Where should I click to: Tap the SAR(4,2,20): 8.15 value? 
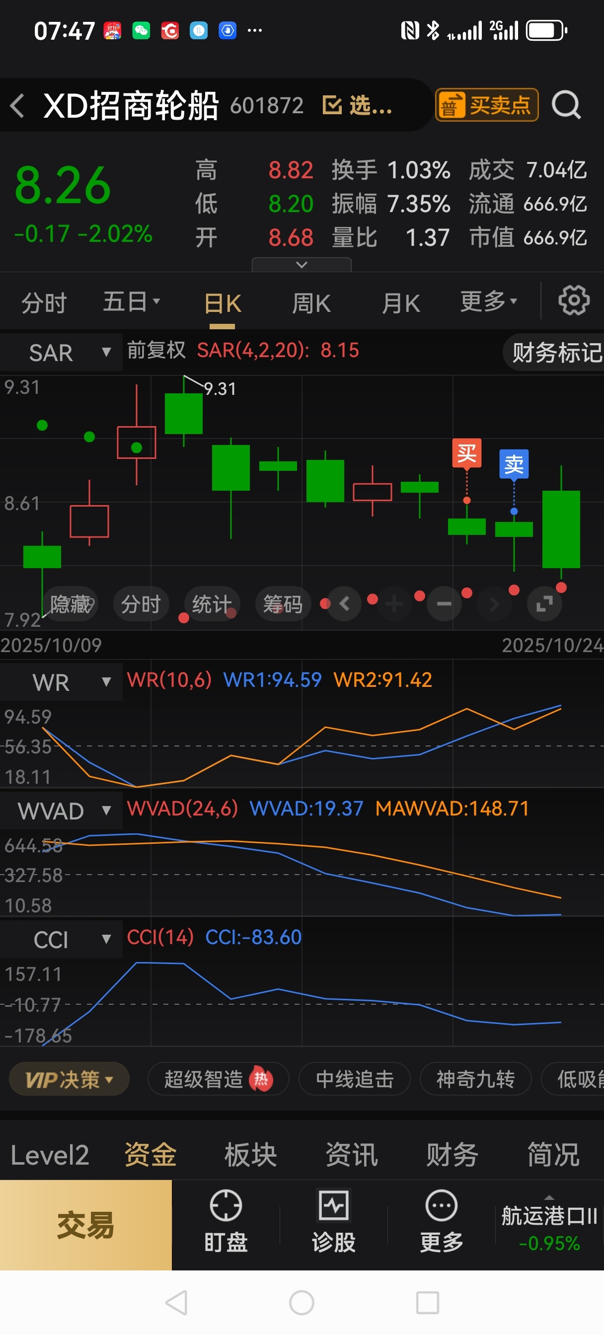(278, 350)
